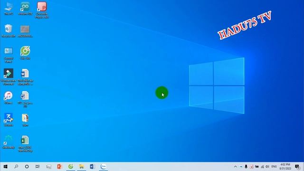The height and width of the screenshot is (171, 304).
Task: Open File Explorer from the taskbar
Action: pyautogui.click(x=81, y=167)
